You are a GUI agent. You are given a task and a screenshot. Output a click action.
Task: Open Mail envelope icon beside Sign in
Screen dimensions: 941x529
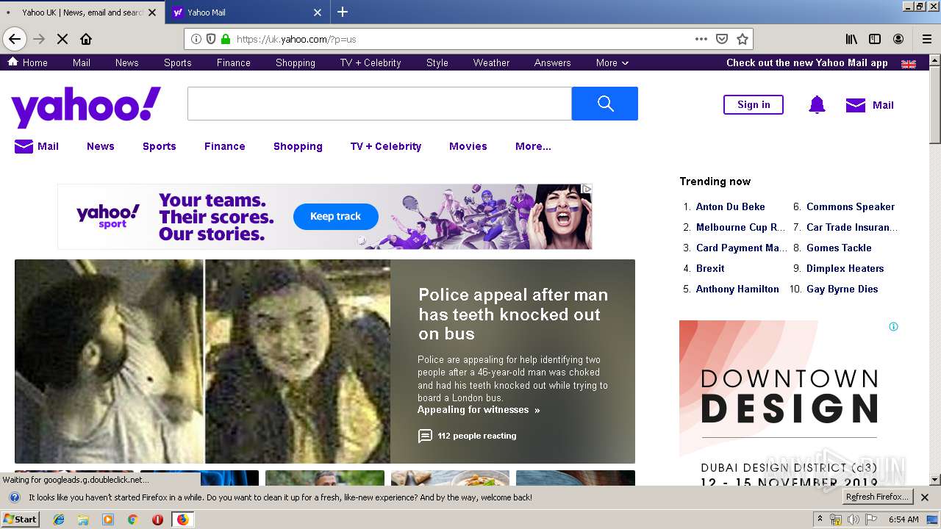[856, 105]
